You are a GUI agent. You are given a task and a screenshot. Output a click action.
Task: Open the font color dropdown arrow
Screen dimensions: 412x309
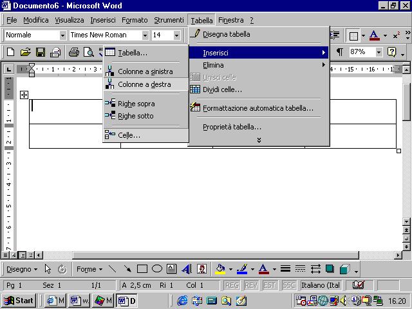tap(385, 36)
